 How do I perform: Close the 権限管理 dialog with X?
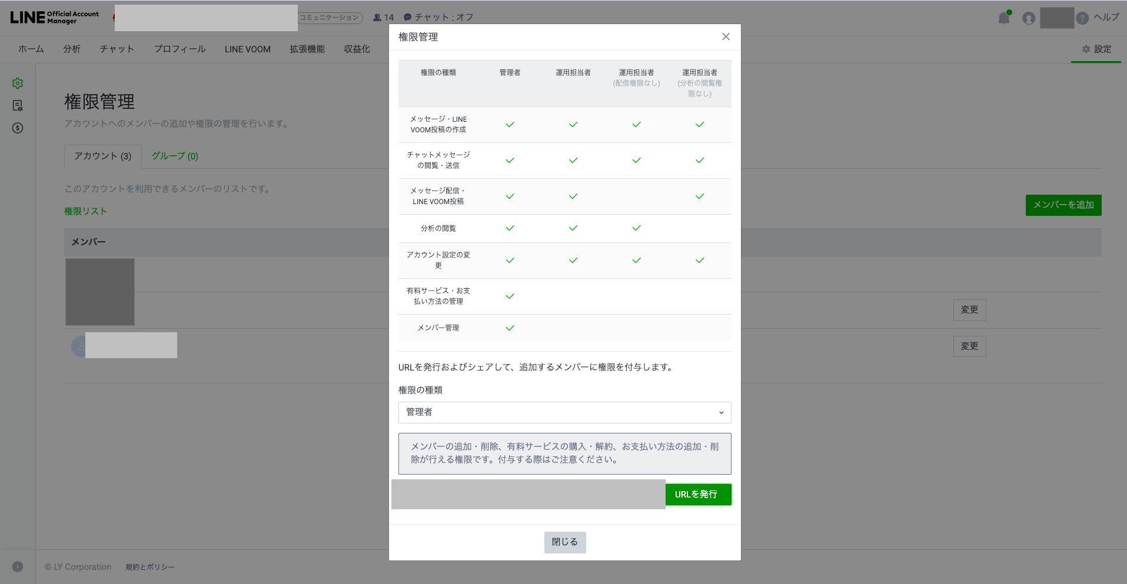[726, 36]
